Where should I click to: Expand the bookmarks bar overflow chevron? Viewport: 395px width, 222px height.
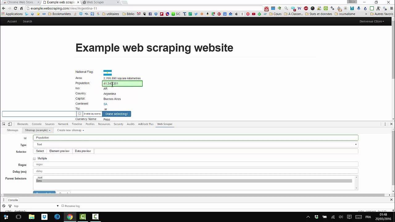point(366,14)
